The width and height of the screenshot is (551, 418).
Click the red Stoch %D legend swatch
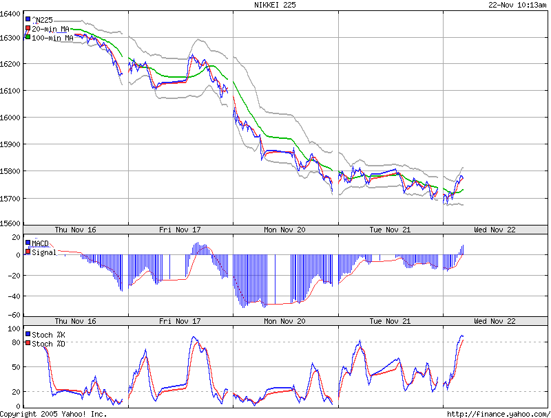coord(28,342)
